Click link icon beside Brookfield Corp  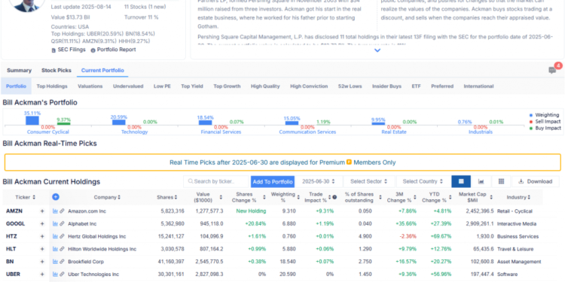62,262
